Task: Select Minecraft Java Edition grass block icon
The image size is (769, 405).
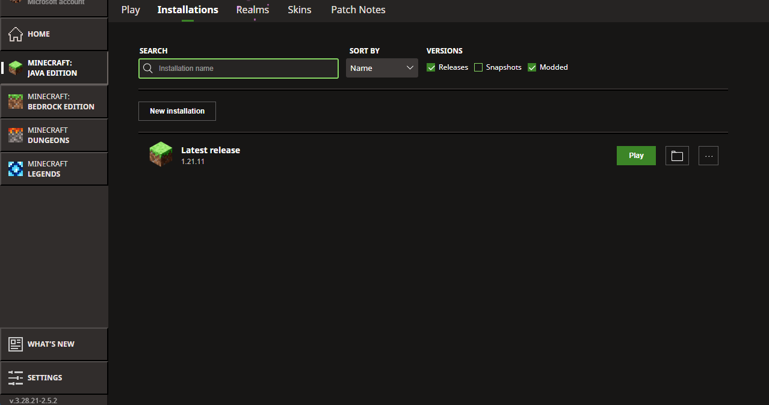Action: coord(16,68)
